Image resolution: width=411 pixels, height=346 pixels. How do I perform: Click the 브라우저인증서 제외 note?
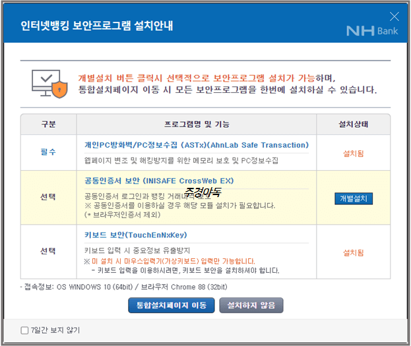123,215
